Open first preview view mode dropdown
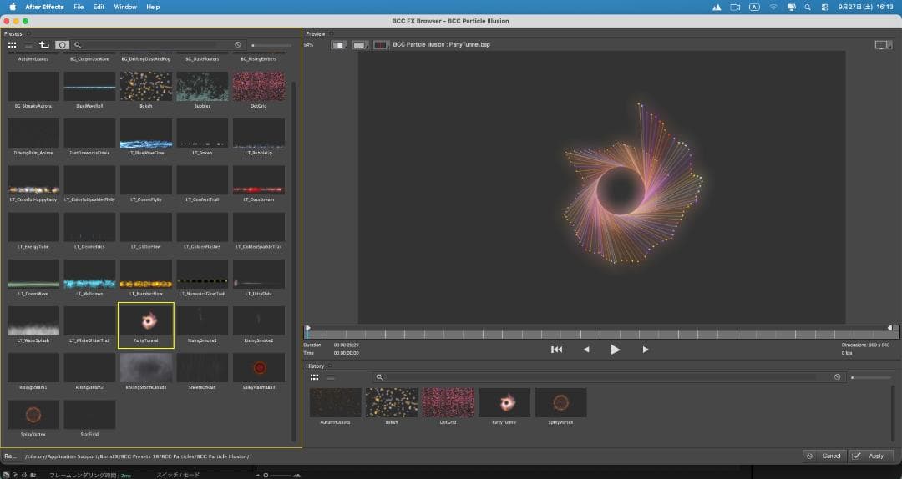902x479 pixels. pos(339,44)
